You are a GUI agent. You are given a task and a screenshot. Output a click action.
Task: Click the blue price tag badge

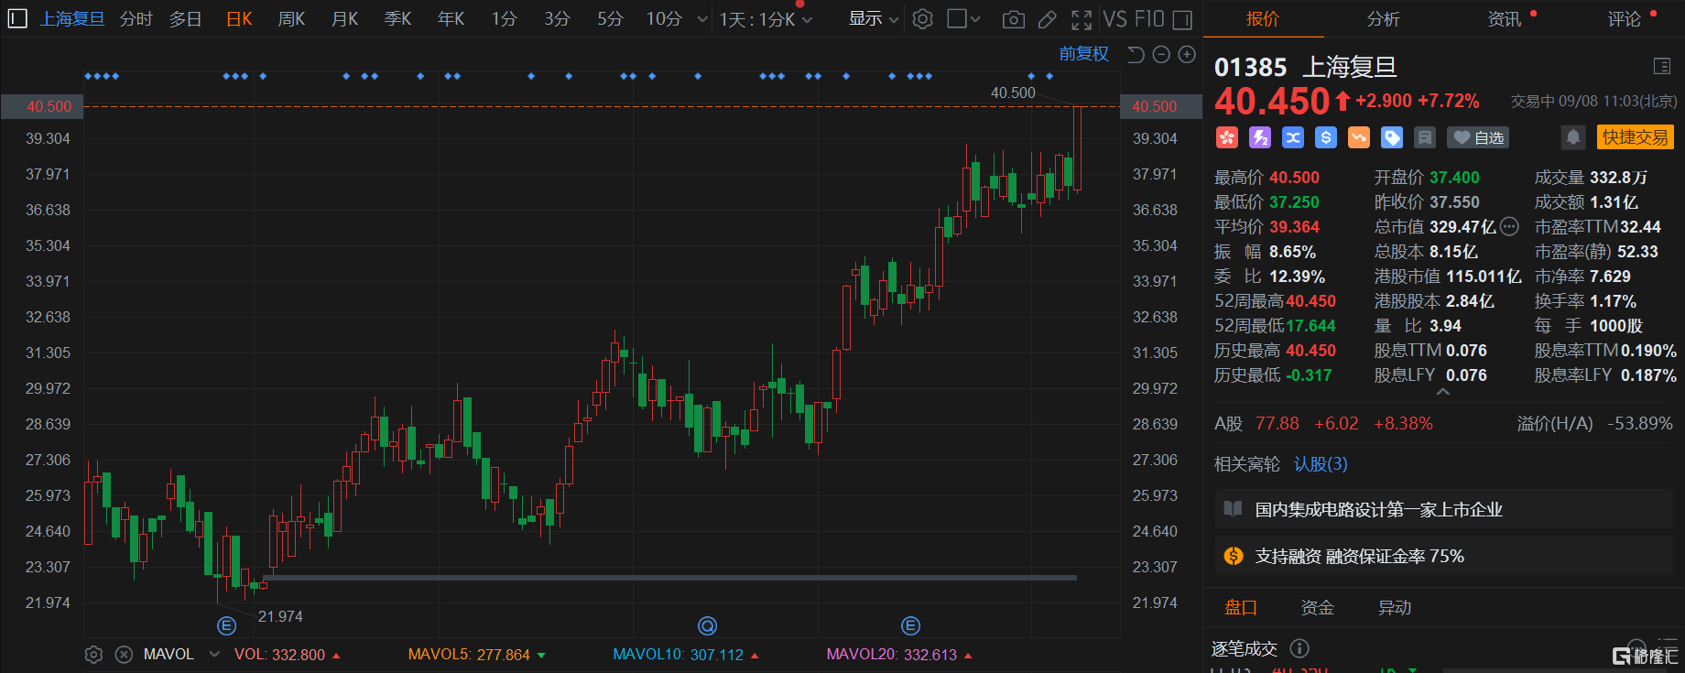pyautogui.click(x=1392, y=137)
